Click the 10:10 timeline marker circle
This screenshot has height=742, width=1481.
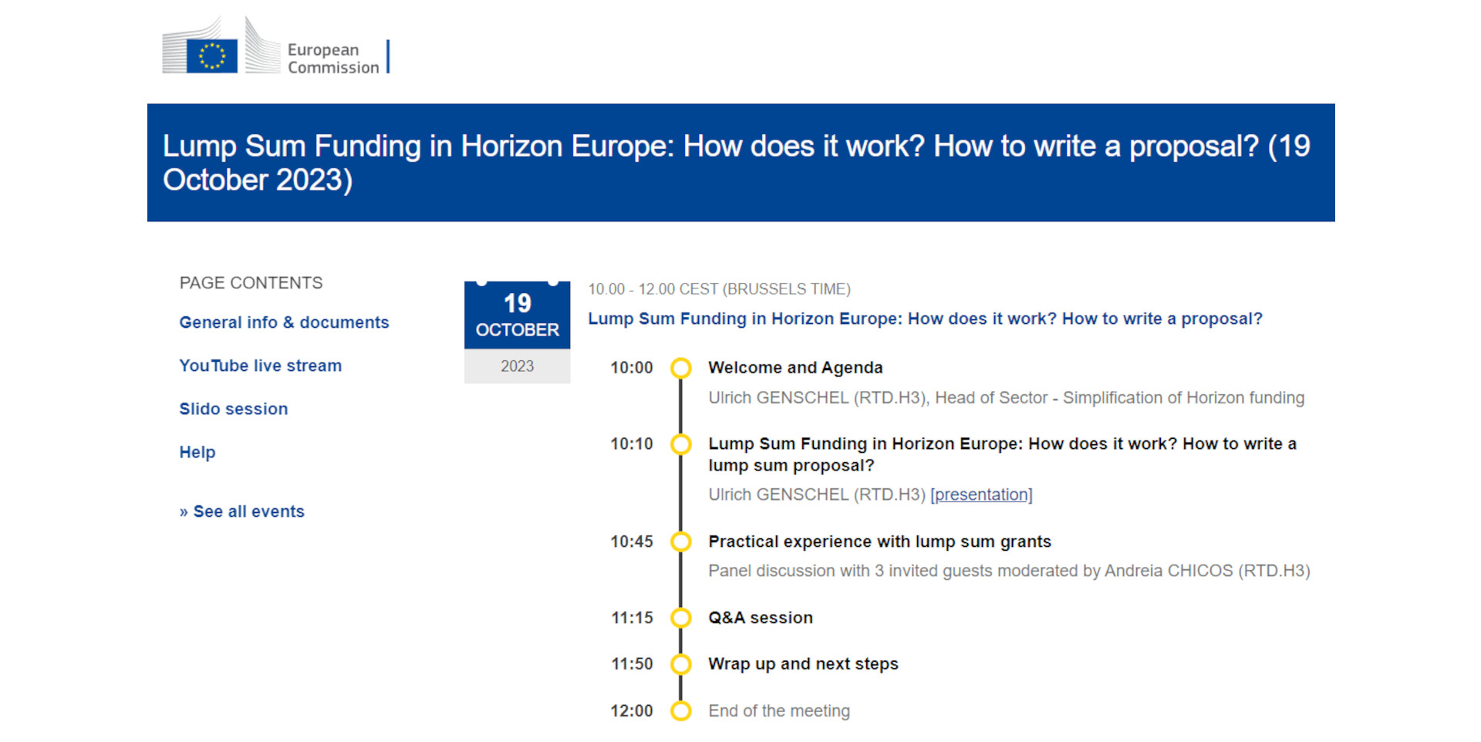point(680,444)
